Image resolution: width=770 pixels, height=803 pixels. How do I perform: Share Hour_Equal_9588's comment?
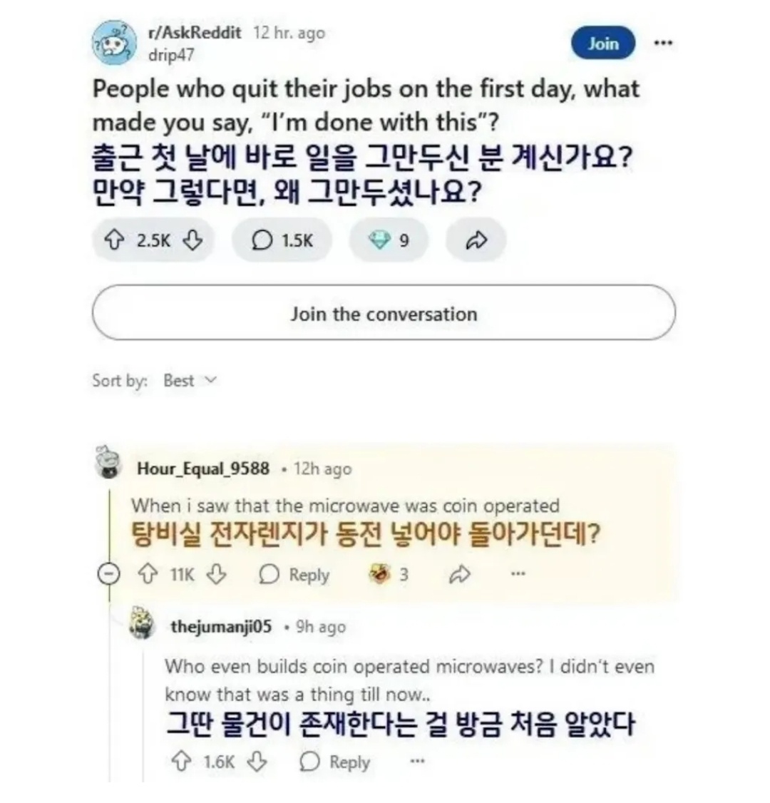point(460,574)
